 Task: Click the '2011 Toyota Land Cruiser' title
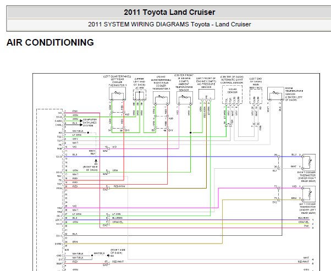(169, 12)
